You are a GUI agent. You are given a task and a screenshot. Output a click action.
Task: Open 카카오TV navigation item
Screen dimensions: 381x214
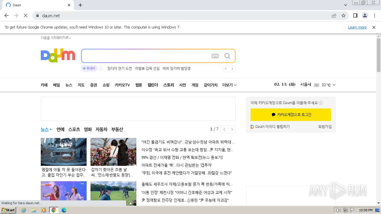click(x=122, y=85)
